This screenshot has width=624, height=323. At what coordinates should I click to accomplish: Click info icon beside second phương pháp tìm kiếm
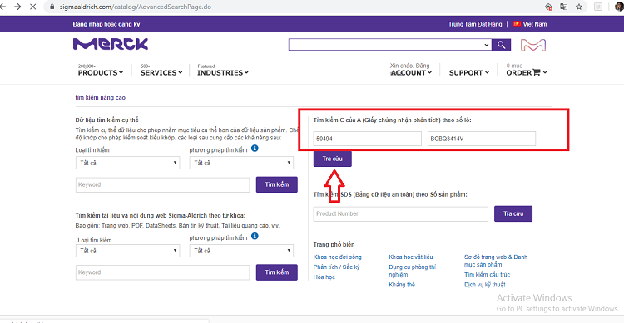255,236
